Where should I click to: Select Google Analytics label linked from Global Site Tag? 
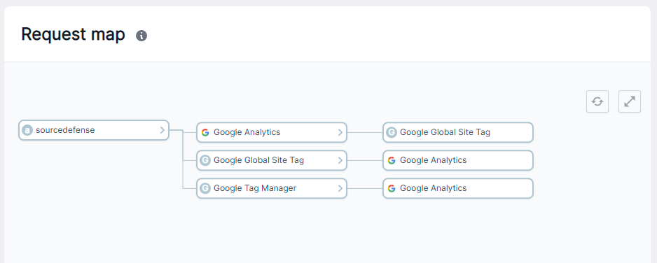(434, 160)
